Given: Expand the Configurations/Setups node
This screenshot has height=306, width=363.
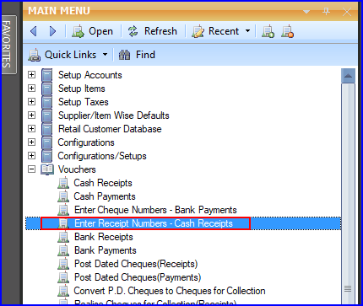Looking at the screenshot, I should [x=32, y=156].
